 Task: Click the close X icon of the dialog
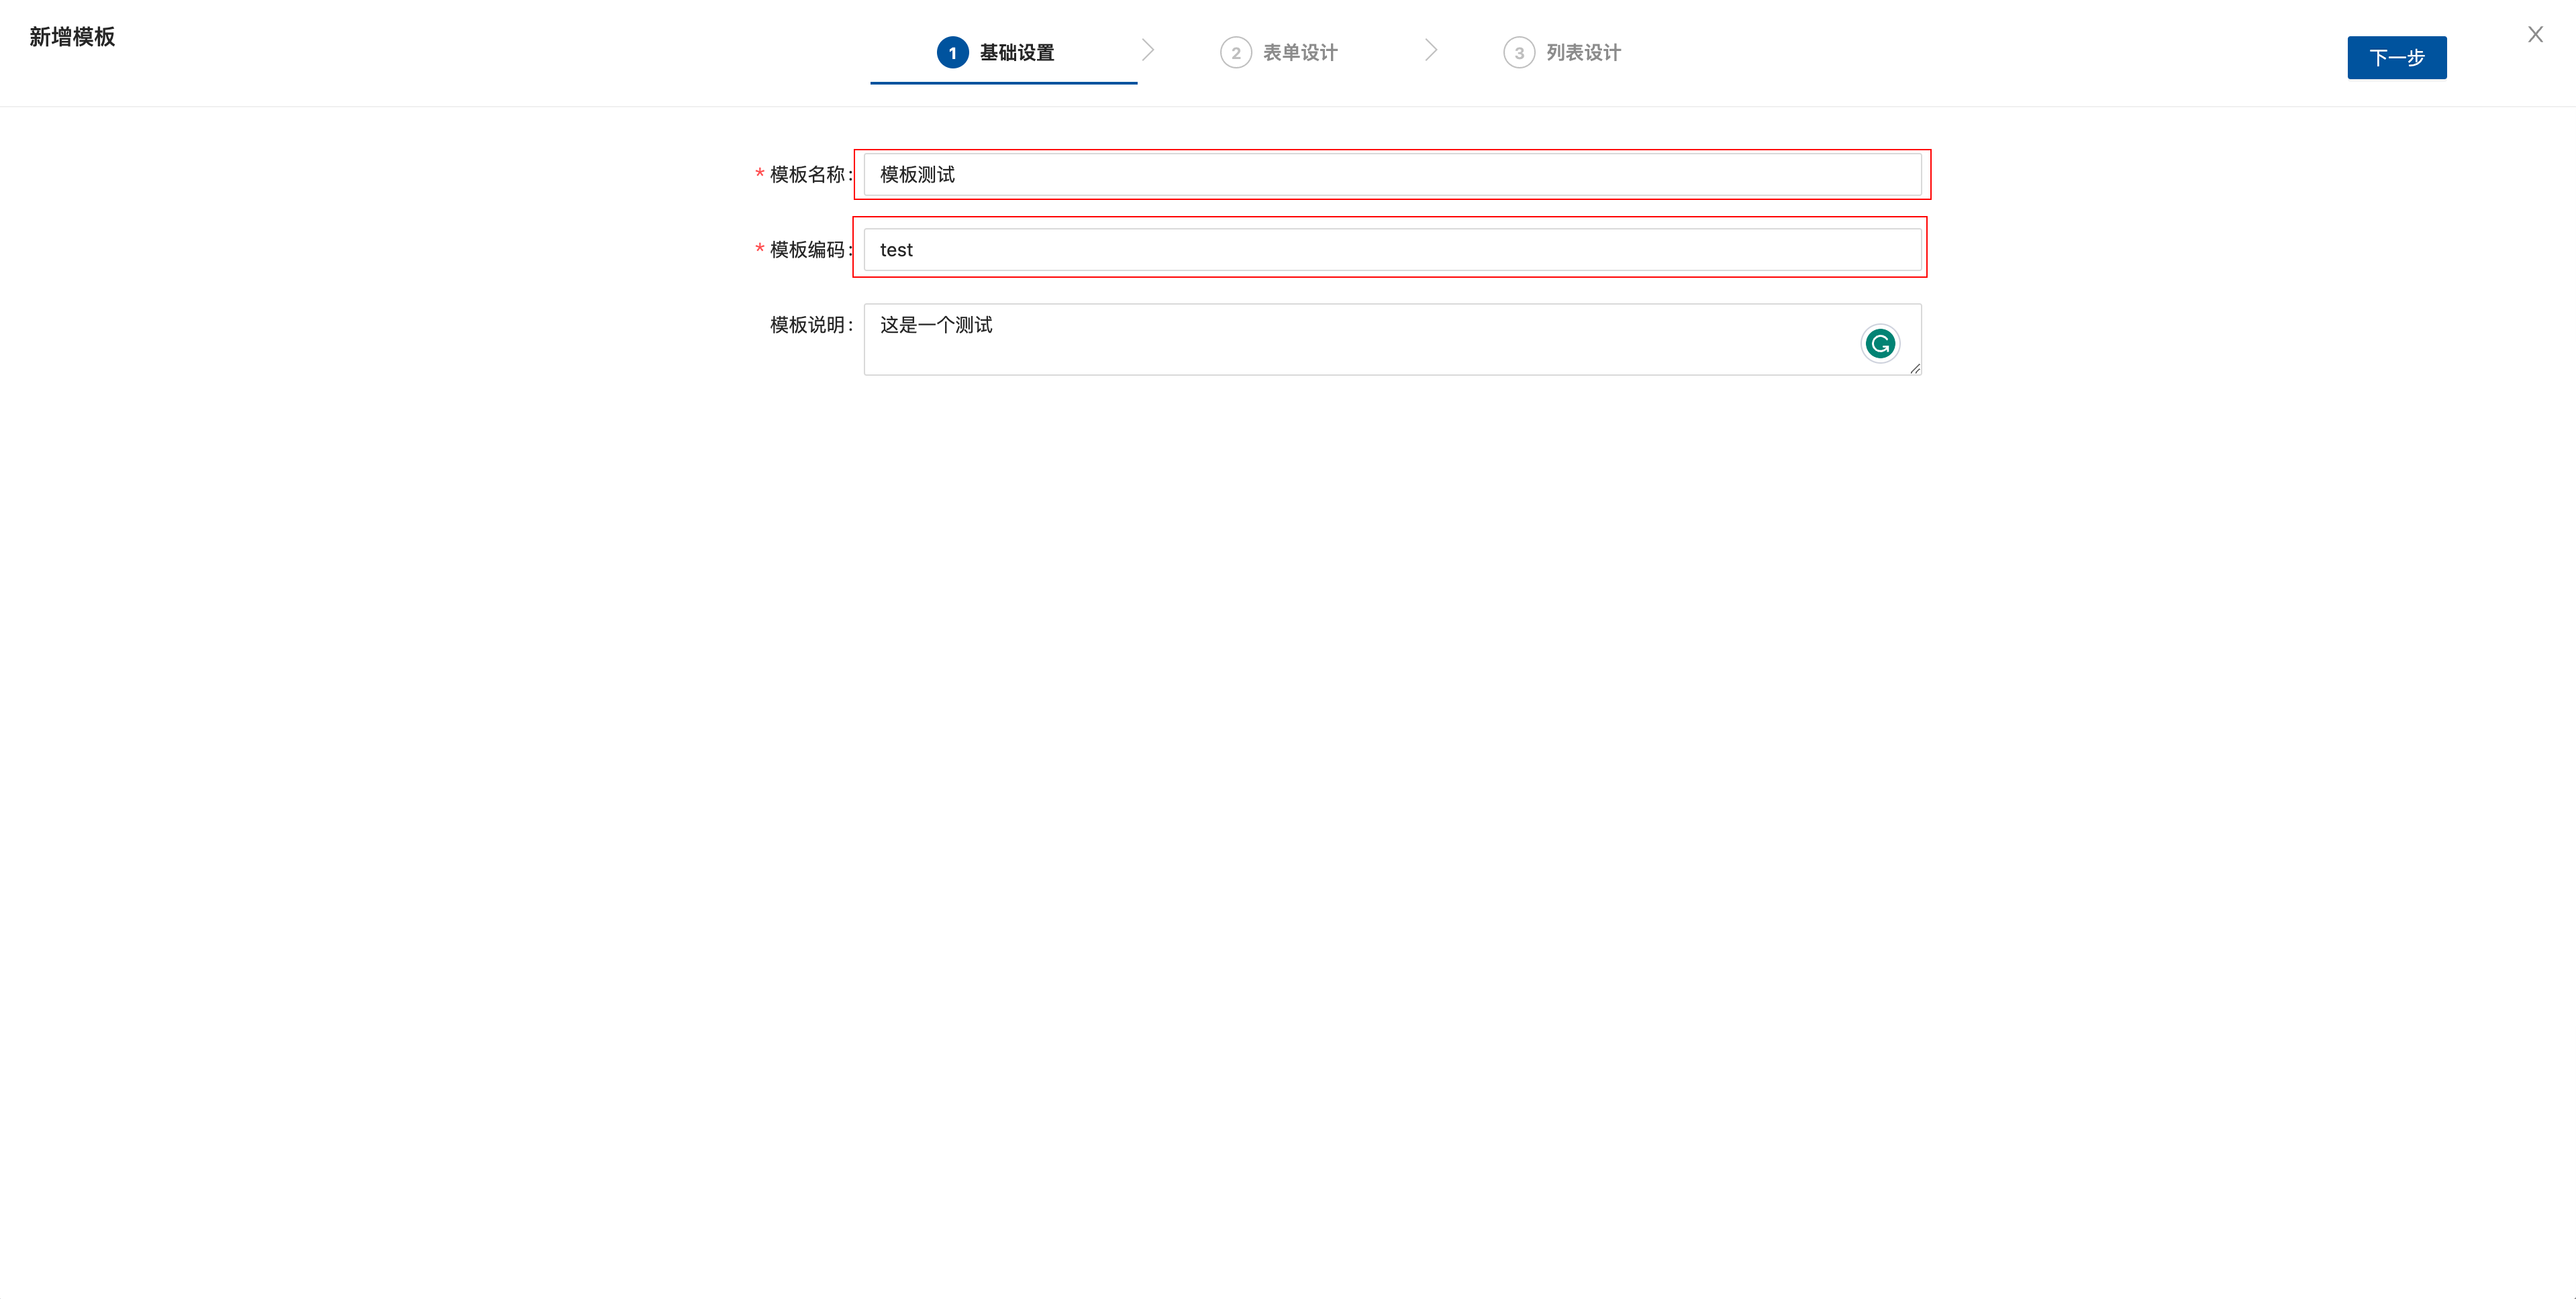[x=2535, y=34]
